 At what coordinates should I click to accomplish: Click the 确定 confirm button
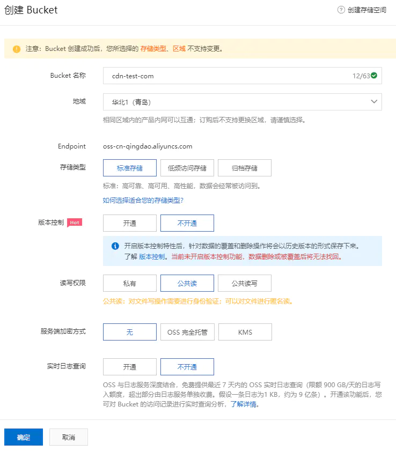[x=24, y=437]
